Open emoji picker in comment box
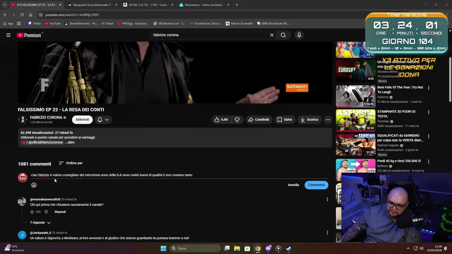452x254 pixels. pyautogui.click(x=34, y=185)
